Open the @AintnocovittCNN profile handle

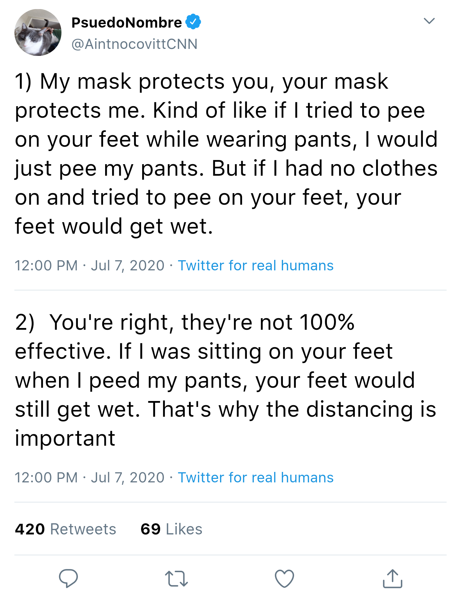pyautogui.click(x=134, y=44)
